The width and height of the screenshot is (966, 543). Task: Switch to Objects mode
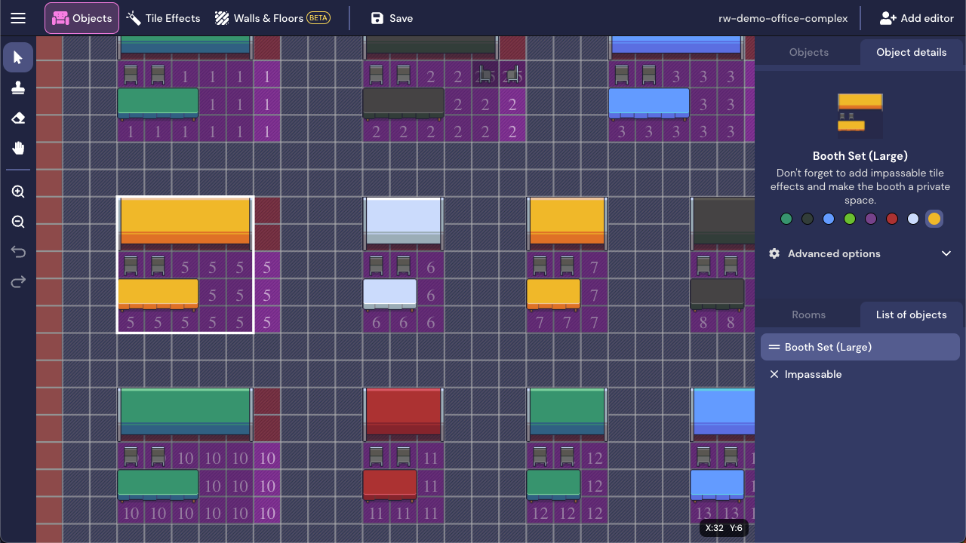82,18
